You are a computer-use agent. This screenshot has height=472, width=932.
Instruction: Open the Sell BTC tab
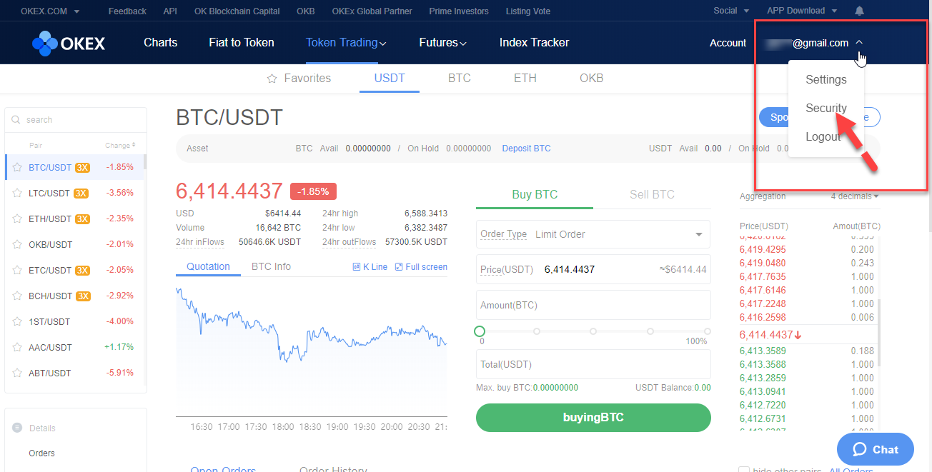[x=652, y=194]
